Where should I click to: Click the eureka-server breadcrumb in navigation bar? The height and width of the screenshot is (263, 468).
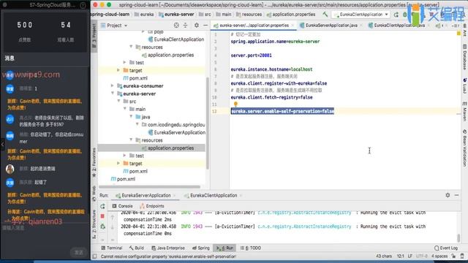tap(176, 15)
